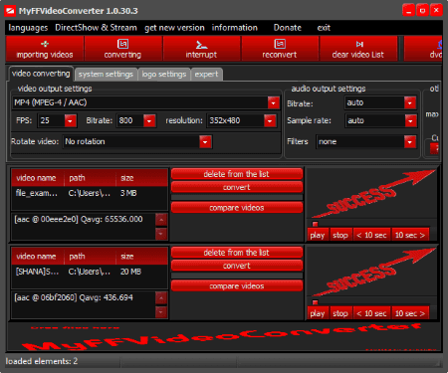Click the MyFFVideoConverter title bar logo
This screenshot has width=448, height=373.
click(10, 11)
